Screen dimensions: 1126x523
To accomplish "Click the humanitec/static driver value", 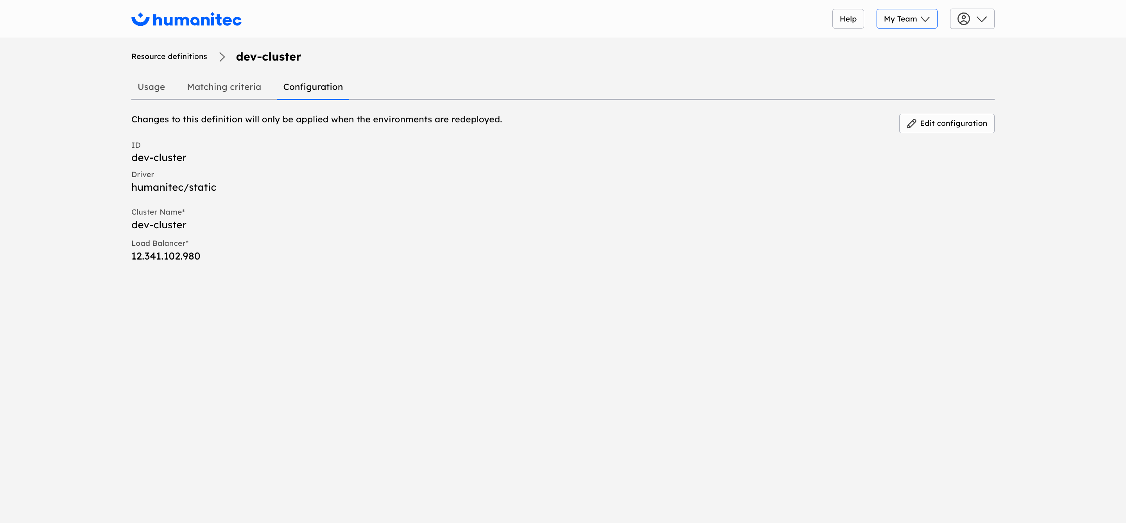I will tap(174, 188).
